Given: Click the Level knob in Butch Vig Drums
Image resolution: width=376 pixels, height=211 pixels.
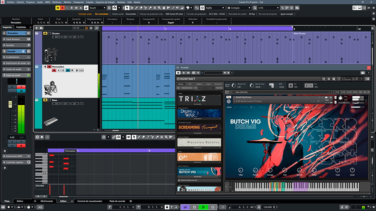Looking at the screenshot, I should (352, 170).
